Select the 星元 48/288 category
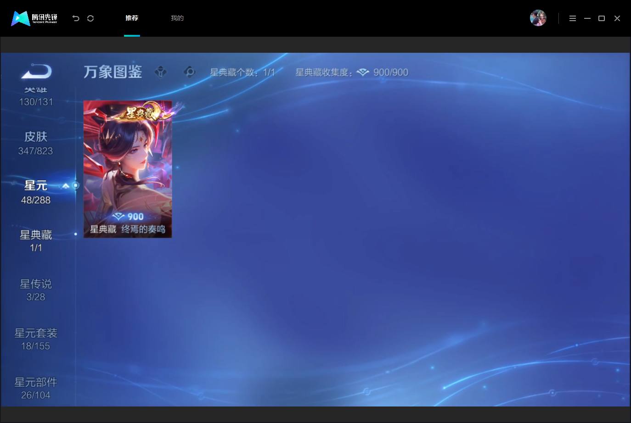The width and height of the screenshot is (631, 423). (x=36, y=192)
